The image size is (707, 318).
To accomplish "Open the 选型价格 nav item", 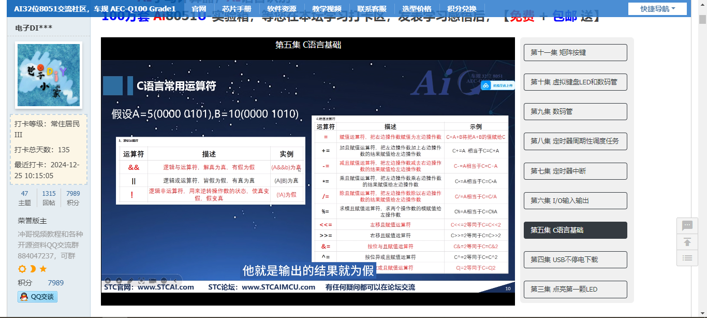I will pos(417,9).
